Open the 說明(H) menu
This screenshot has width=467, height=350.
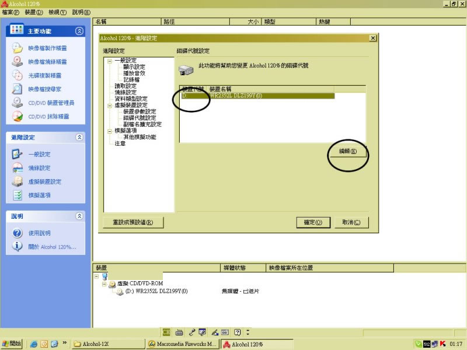[81, 12]
